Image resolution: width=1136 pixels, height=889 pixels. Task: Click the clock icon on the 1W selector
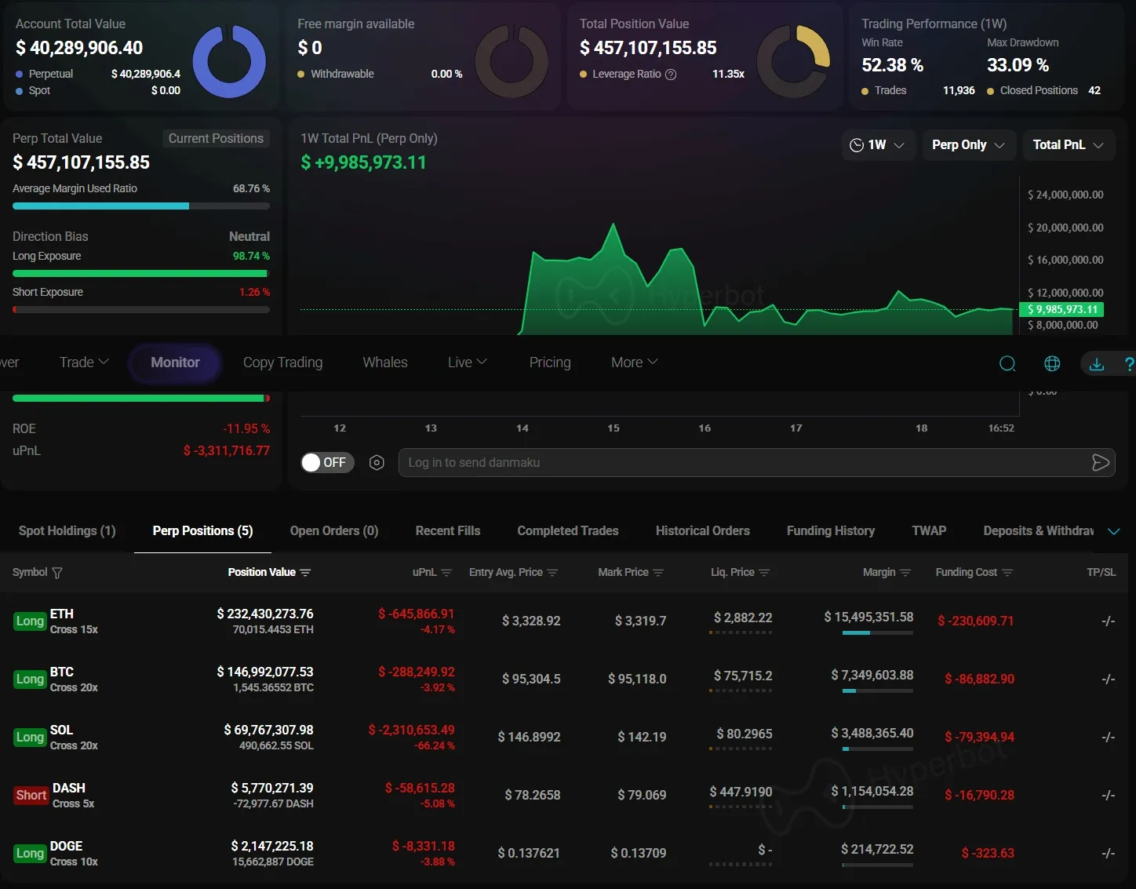857,144
